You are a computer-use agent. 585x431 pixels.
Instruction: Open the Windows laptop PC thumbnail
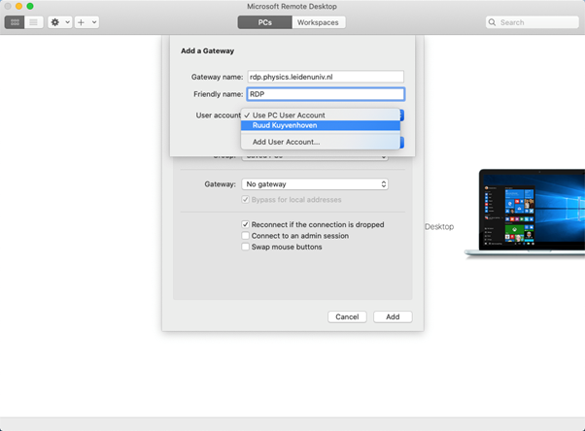point(525,214)
